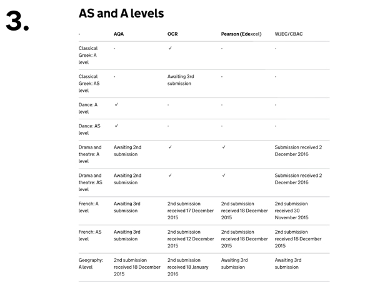Screen dimensions: 375x283
Task: Select the Geography: A level row label
Action: (x=91, y=264)
